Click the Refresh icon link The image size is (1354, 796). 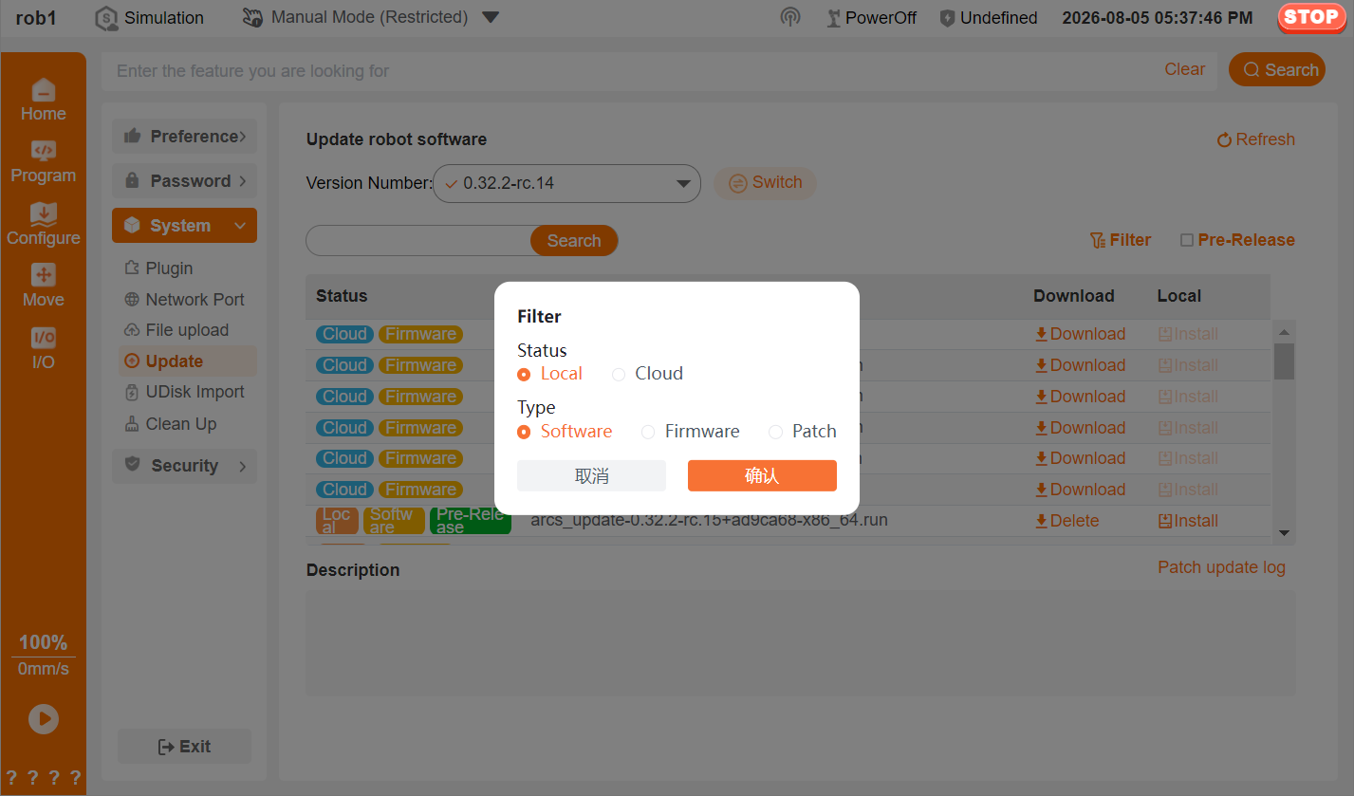pos(1224,139)
